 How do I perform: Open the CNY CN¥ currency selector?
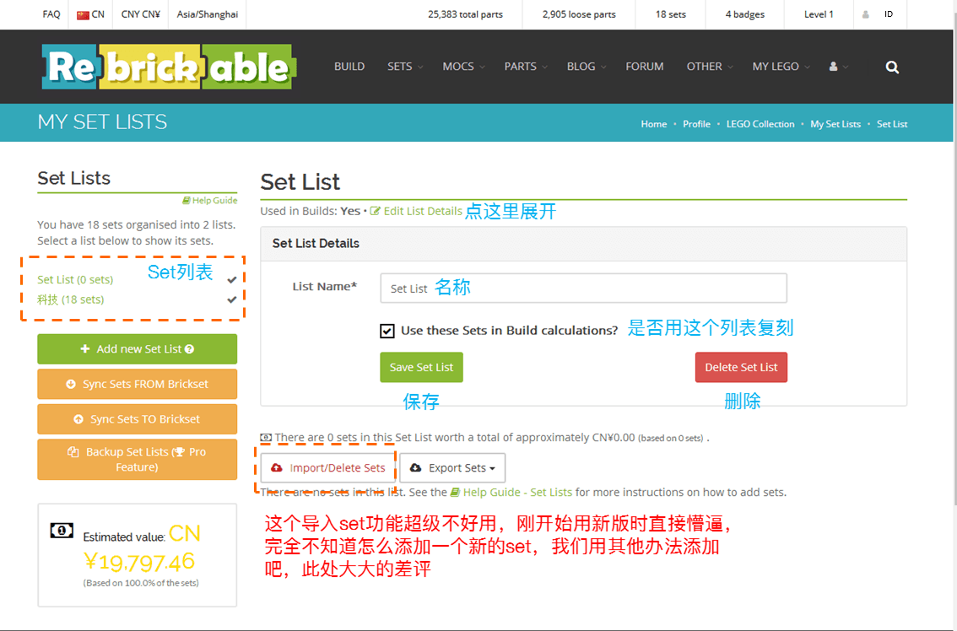click(x=140, y=14)
